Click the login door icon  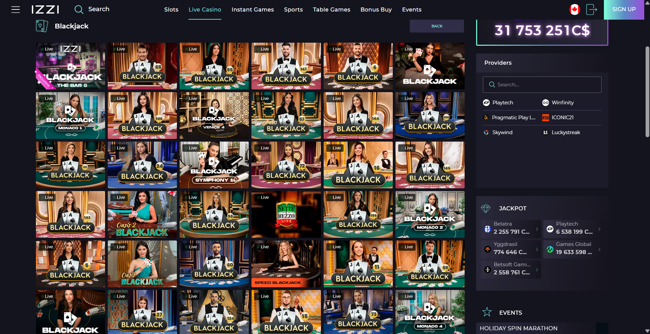click(x=591, y=9)
